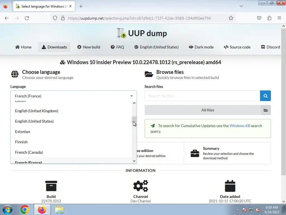Open the Firefox hamburger menu
The height and width of the screenshot is (215, 286).
[279, 18]
